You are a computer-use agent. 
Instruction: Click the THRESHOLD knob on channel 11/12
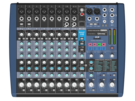82,69
